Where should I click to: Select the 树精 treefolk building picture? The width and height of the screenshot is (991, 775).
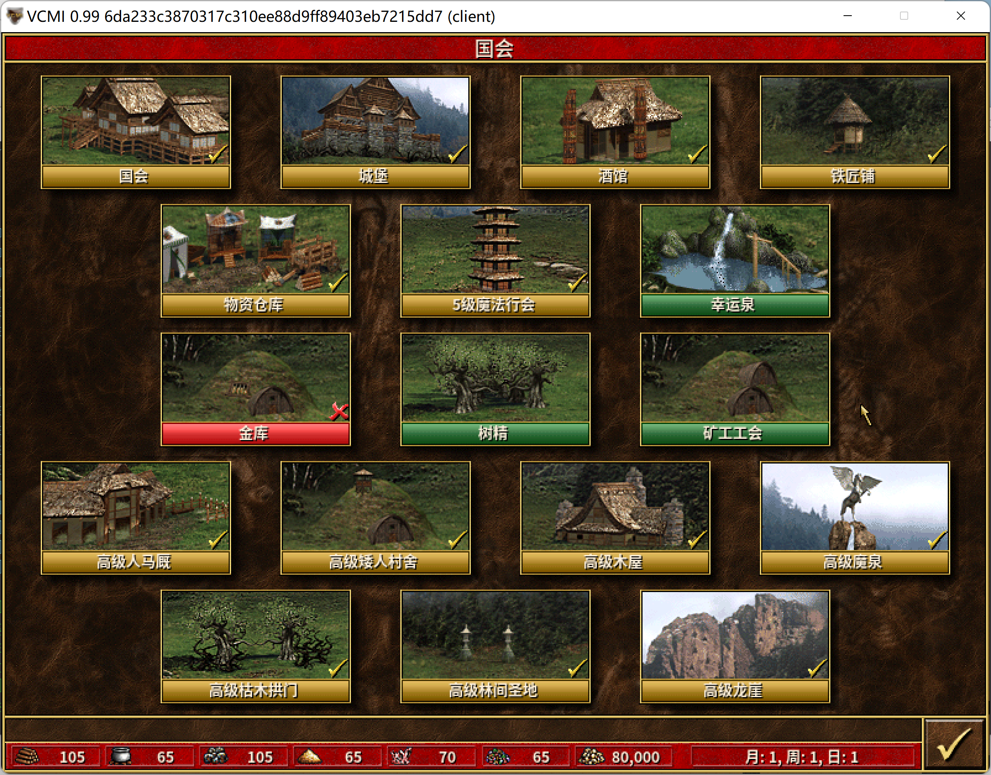[495, 378]
